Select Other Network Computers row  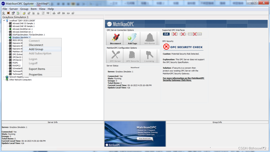coord(20,80)
